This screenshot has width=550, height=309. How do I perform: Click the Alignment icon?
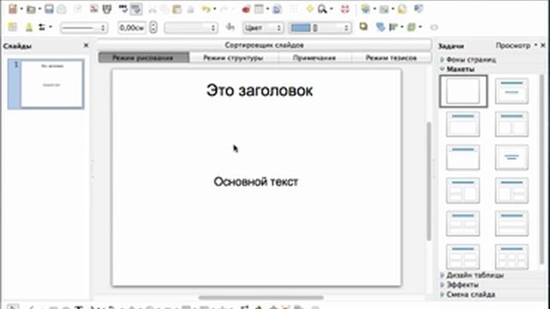(x=394, y=27)
